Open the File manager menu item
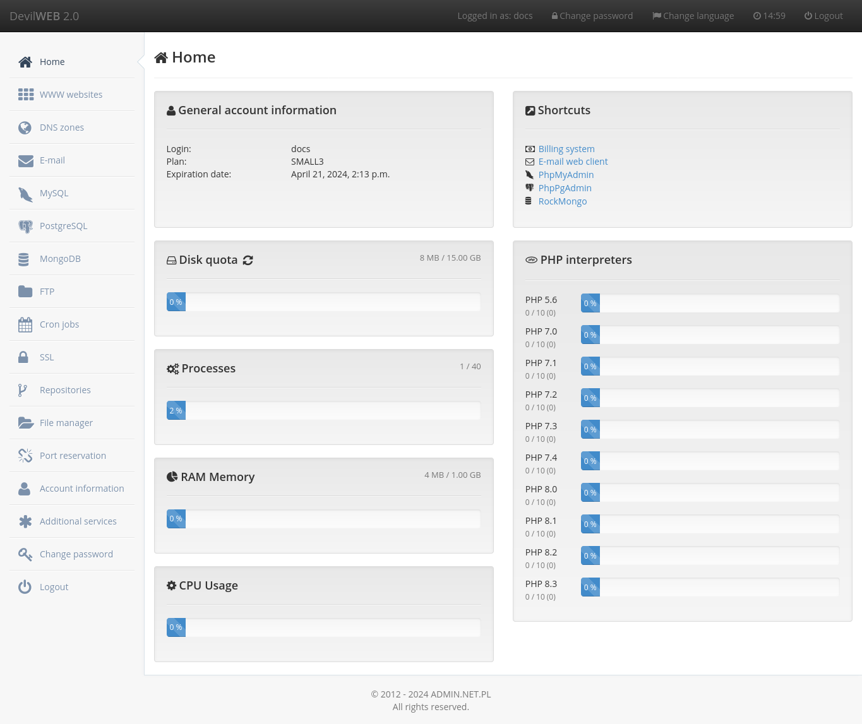 (x=66, y=423)
